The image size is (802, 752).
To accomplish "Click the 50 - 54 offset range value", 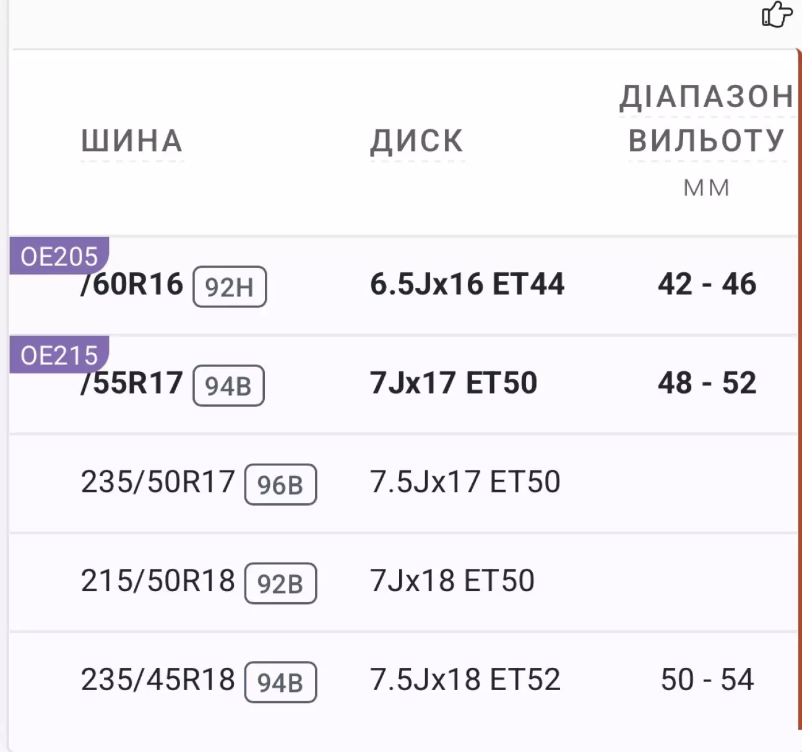I will pos(707,680).
